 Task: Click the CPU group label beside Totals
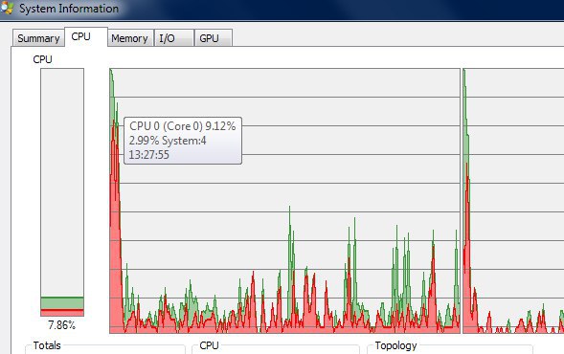pyautogui.click(x=209, y=345)
